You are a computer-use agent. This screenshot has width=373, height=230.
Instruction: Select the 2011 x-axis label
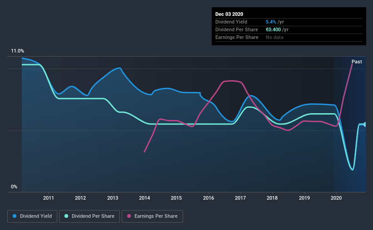[x=49, y=198]
